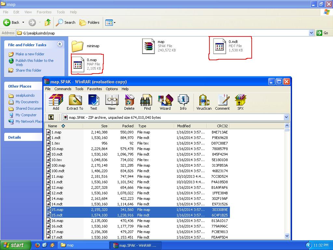Open WinRAR Commands menu
333x250 pixels.
[x=63, y=89]
